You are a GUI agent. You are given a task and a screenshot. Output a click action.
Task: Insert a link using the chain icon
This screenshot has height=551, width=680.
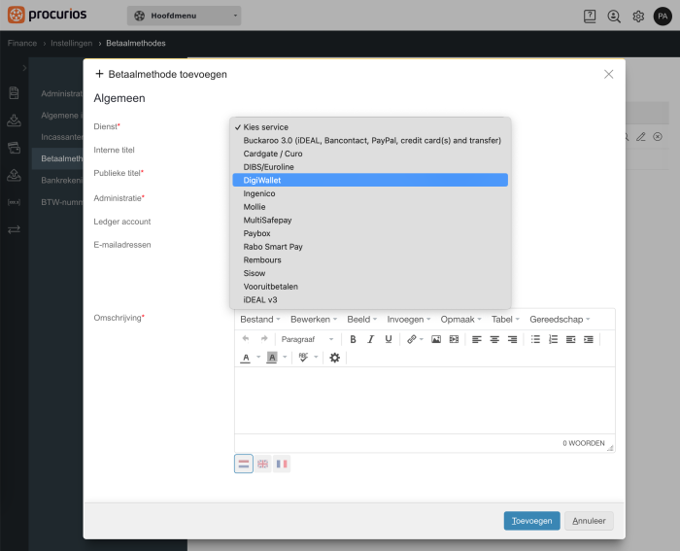click(411, 339)
